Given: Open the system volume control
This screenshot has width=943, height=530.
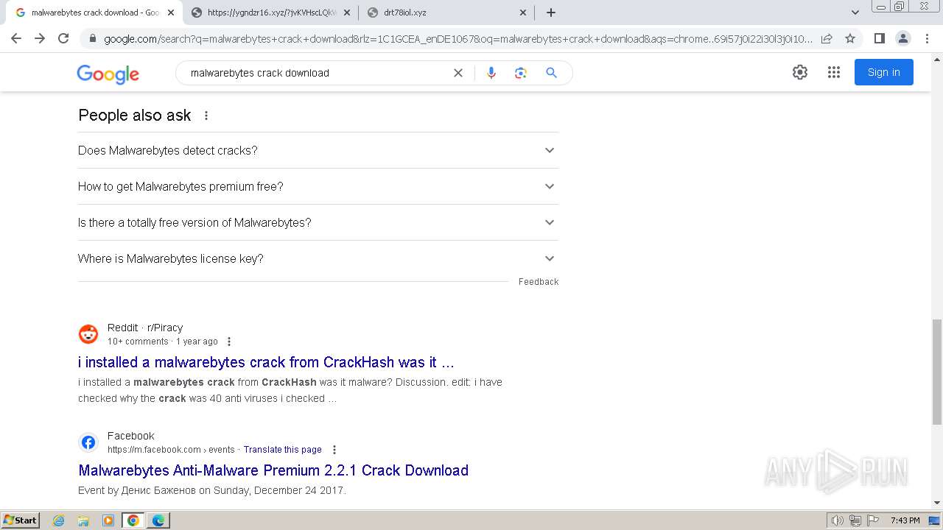Looking at the screenshot, I should [x=838, y=520].
